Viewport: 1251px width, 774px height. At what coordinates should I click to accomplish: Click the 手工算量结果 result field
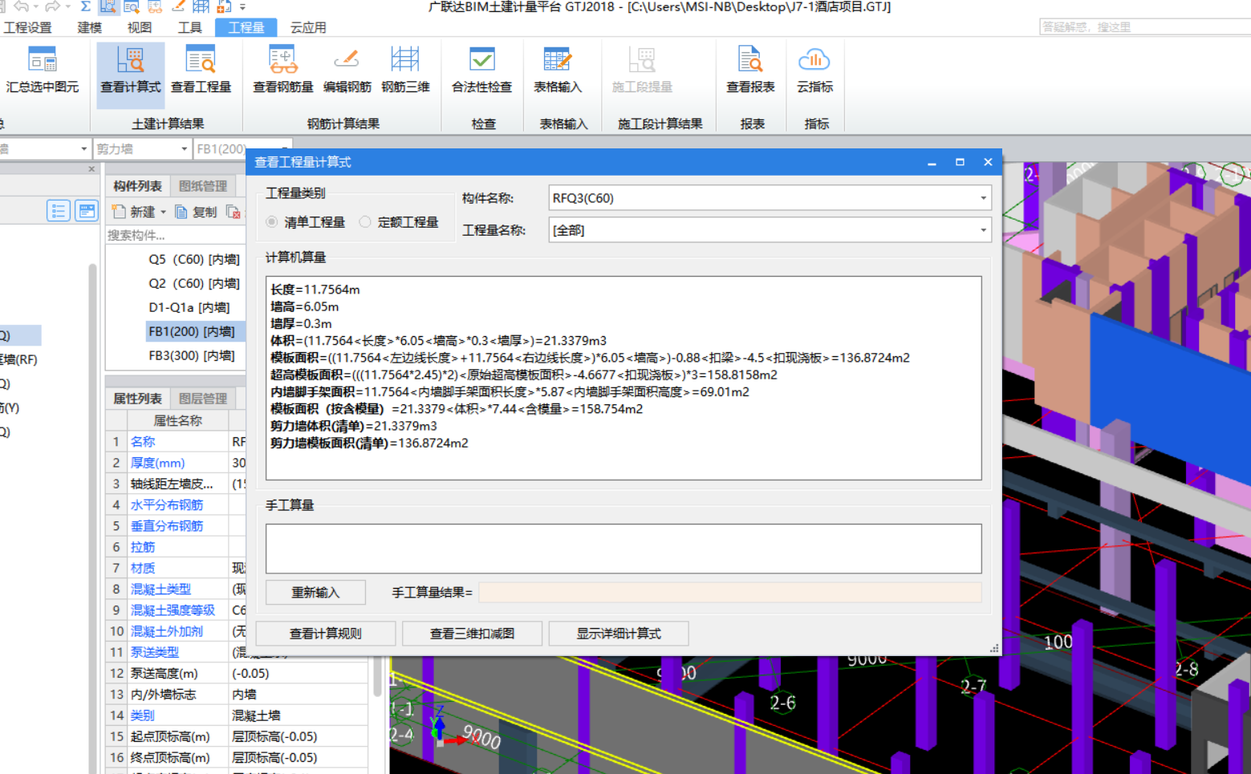[x=730, y=592]
